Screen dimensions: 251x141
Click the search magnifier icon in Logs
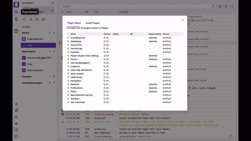(213, 7)
